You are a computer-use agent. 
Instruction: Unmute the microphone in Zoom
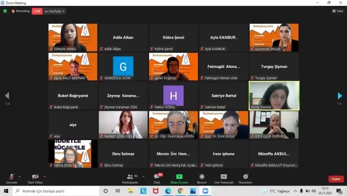click(x=11, y=179)
